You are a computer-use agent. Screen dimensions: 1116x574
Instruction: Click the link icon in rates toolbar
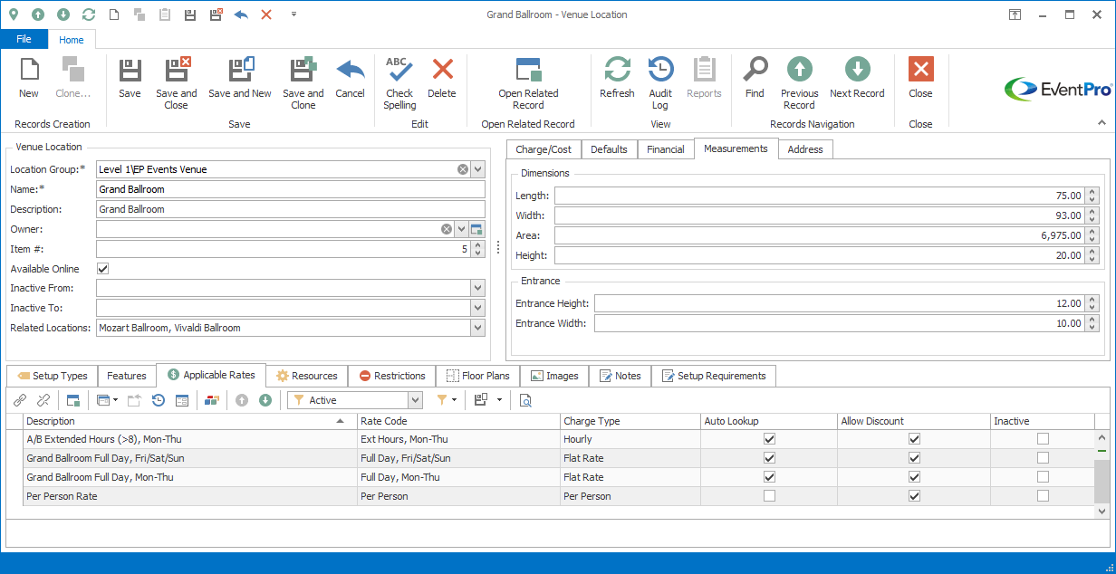pos(20,400)
